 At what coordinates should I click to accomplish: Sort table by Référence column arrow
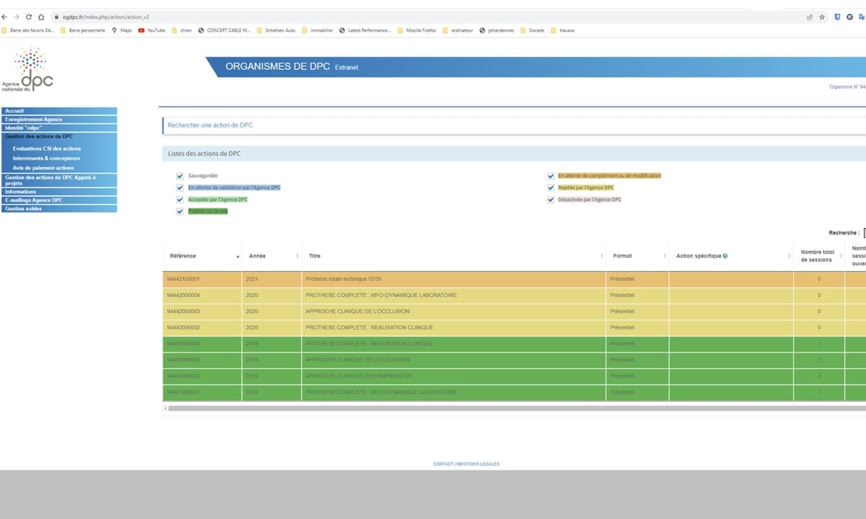coord(237,257)
